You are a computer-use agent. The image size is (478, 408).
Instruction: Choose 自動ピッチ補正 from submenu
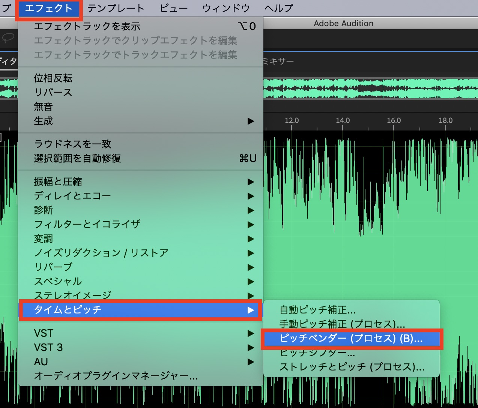[352, 310]
